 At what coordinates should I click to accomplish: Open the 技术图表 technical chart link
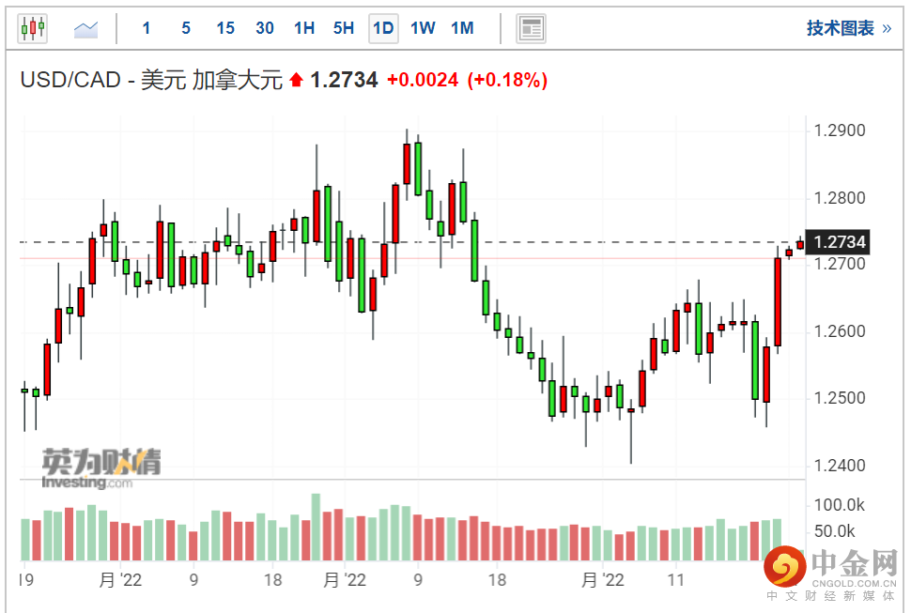pos(840,28)
